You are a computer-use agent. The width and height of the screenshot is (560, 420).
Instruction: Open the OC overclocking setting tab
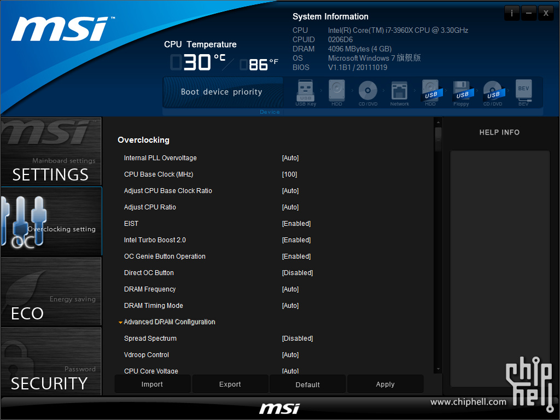point(51,221)
